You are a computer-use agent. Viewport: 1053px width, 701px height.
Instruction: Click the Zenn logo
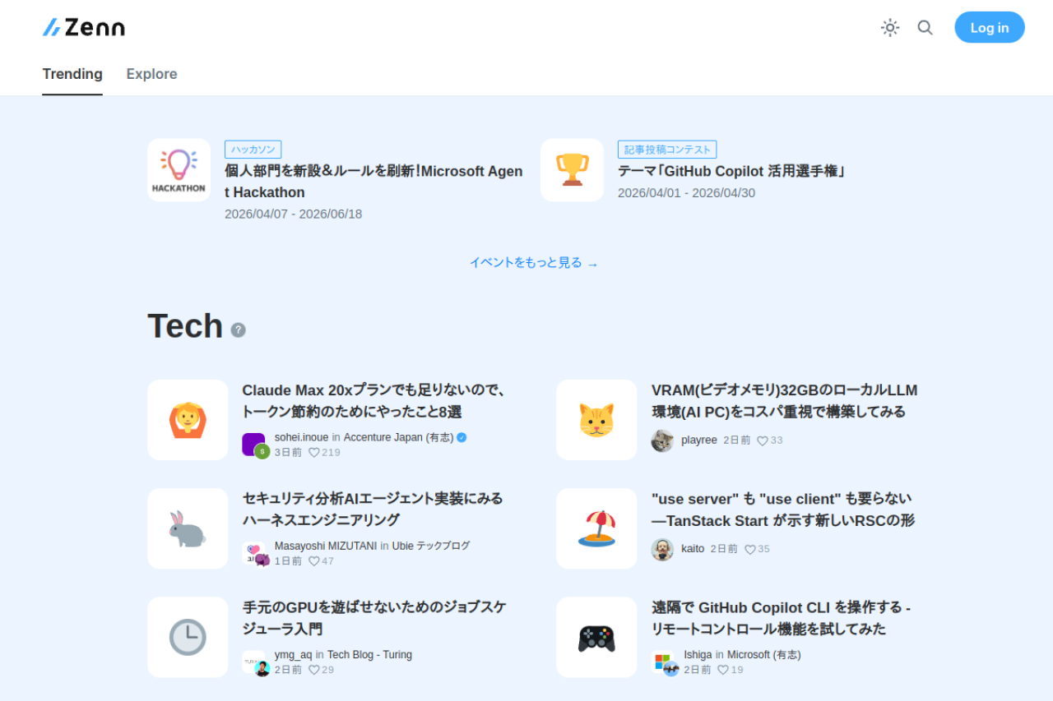[84, 28]
